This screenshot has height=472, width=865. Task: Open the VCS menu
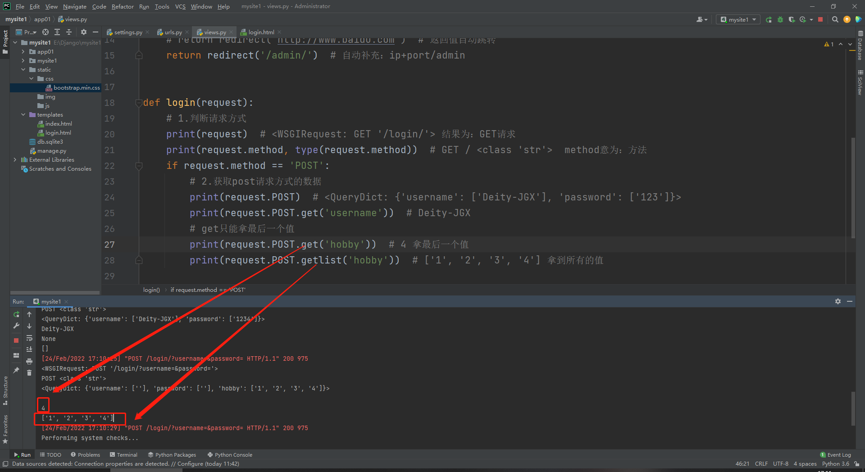(x=180, y=6)
